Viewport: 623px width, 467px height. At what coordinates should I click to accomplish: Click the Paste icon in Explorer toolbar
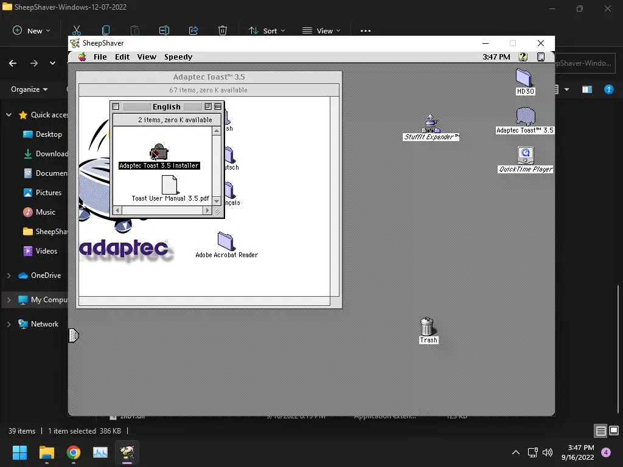tap(135, 30)
